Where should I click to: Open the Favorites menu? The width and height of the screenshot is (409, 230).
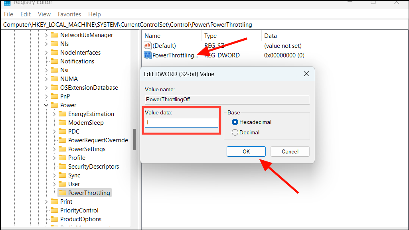[x=69, y=14]
